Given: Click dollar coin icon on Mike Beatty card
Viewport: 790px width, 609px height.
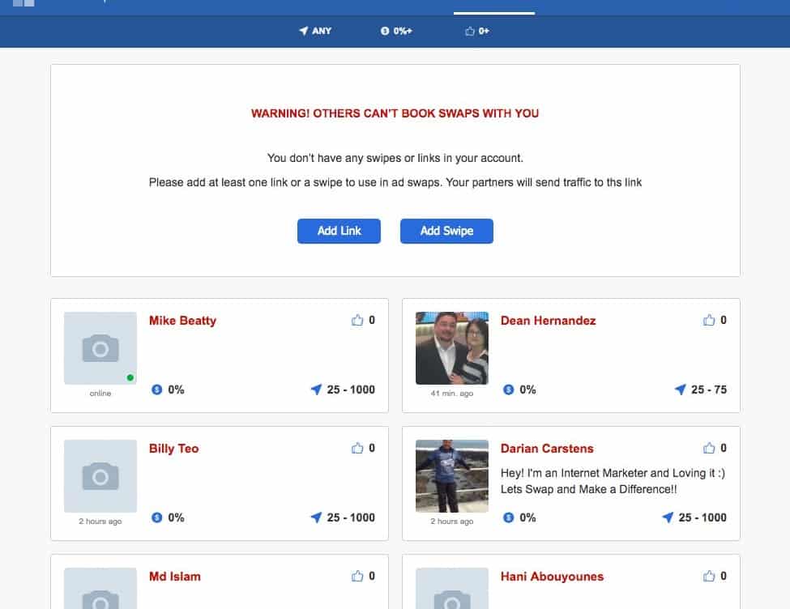Looking at the screenshot, I should click(156, 390).
